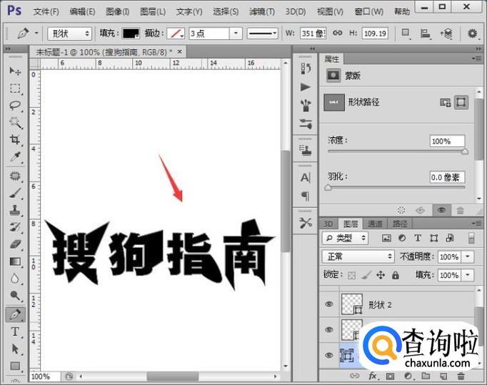Select the Pen tool in toolbox
This screenshot has height=385, width=487.
pyautogui.click(x=15, y=314)
